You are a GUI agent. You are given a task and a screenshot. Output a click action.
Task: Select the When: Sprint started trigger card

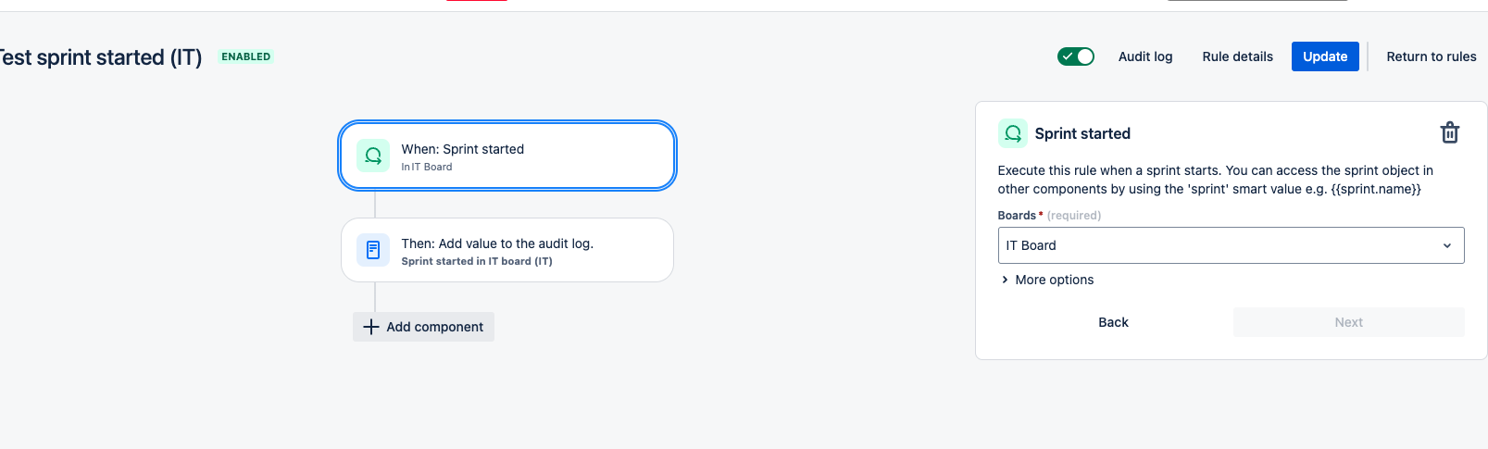pyautogui.click(x=507, y=156)
